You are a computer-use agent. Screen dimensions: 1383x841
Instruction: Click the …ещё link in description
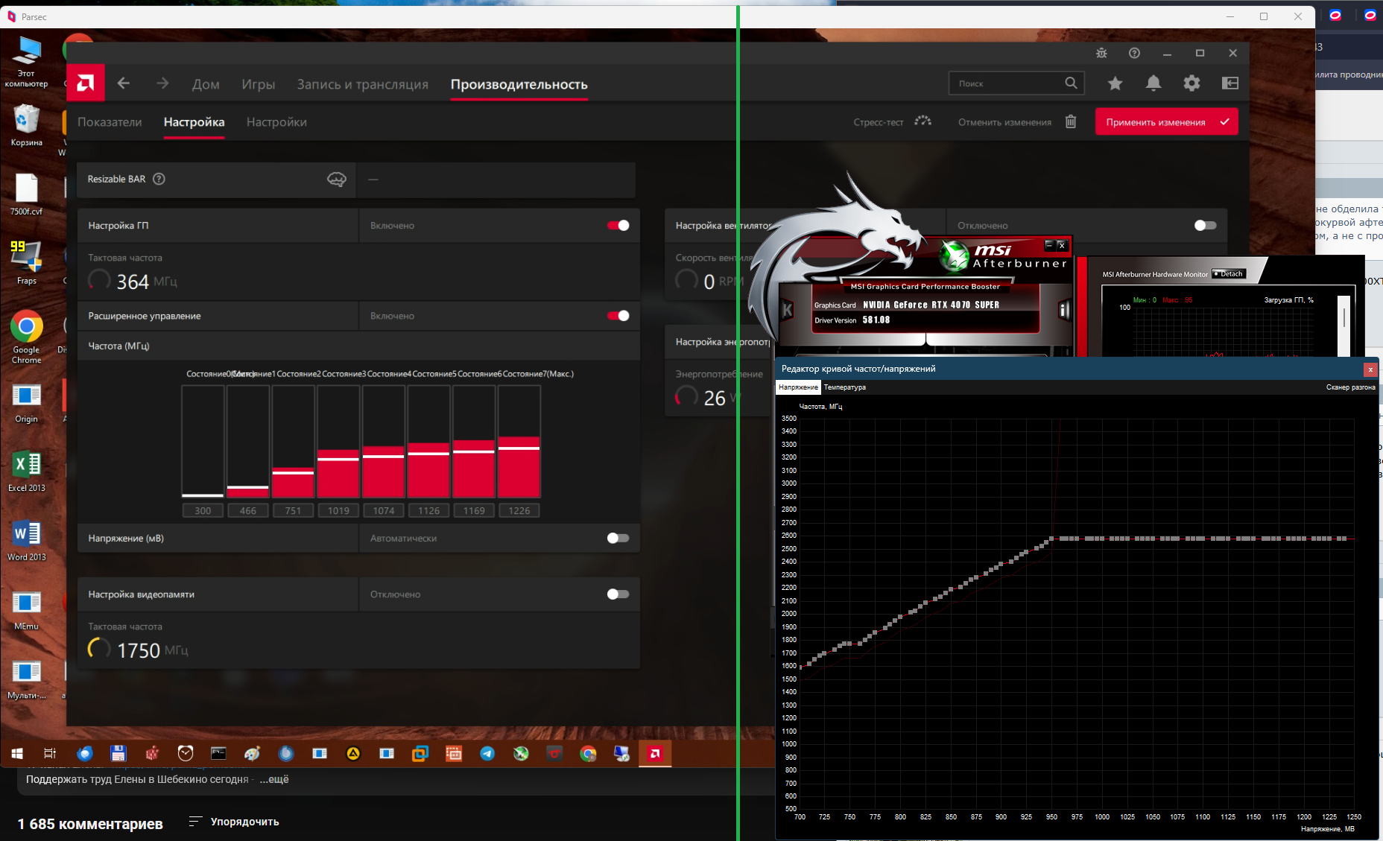coord(274,779)
